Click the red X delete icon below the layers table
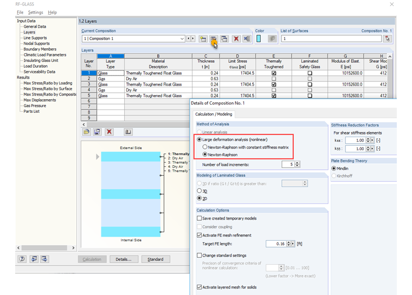The image size is (412, 295). [109, 132]
